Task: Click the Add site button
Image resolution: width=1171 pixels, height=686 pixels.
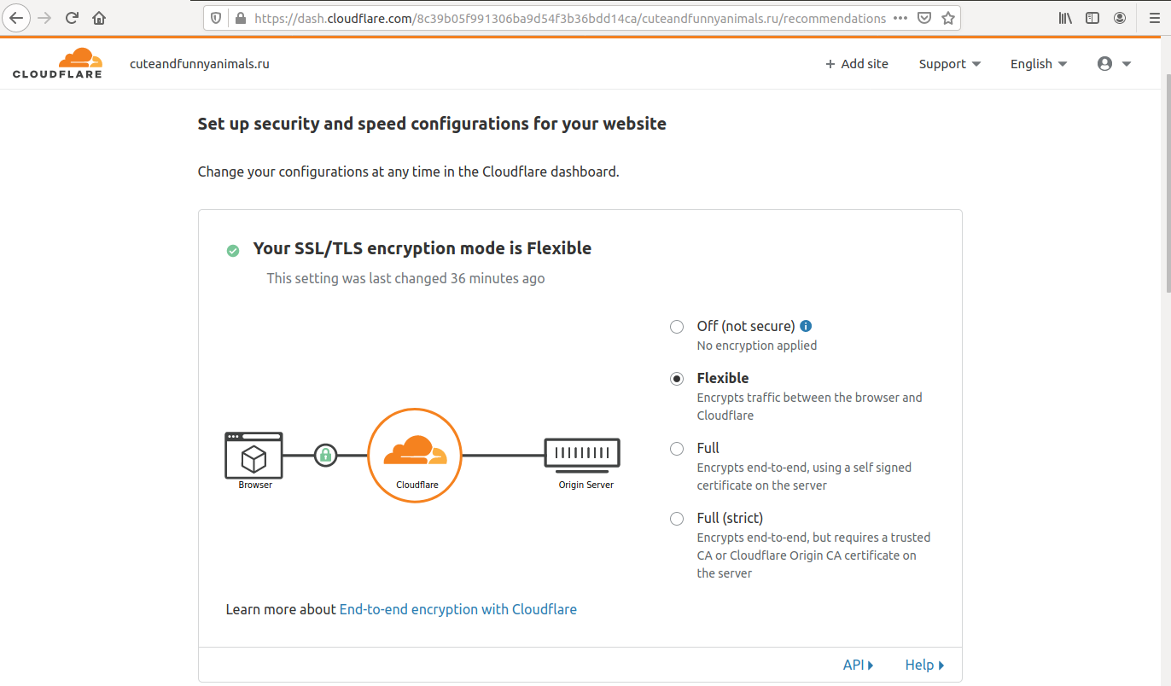Action: 856,64
